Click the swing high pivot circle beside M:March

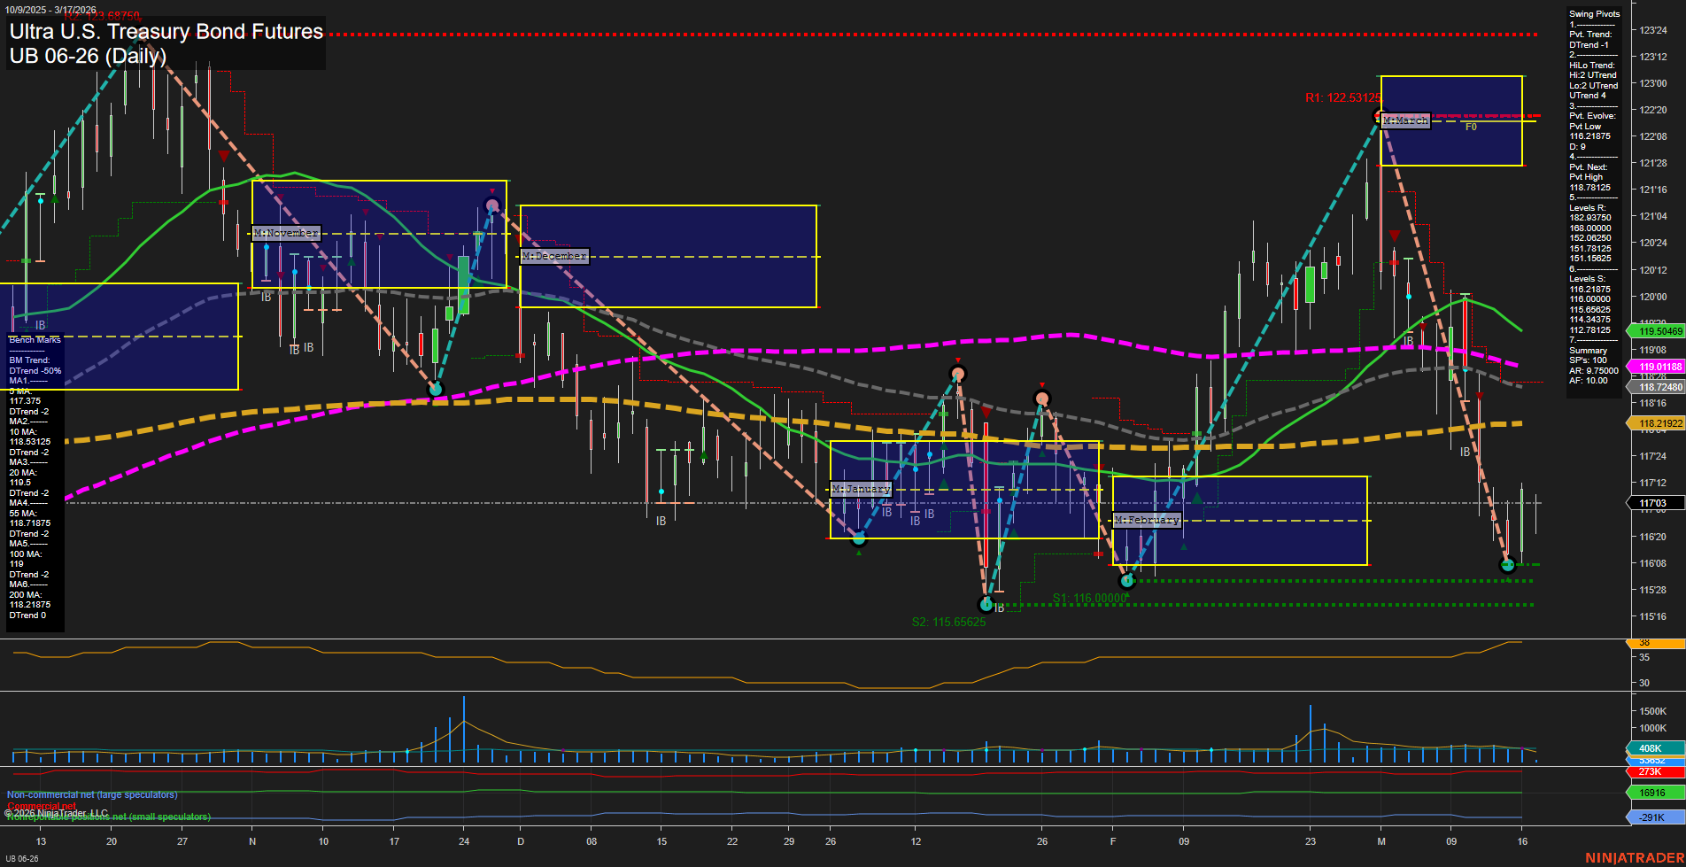[1379, 117]
